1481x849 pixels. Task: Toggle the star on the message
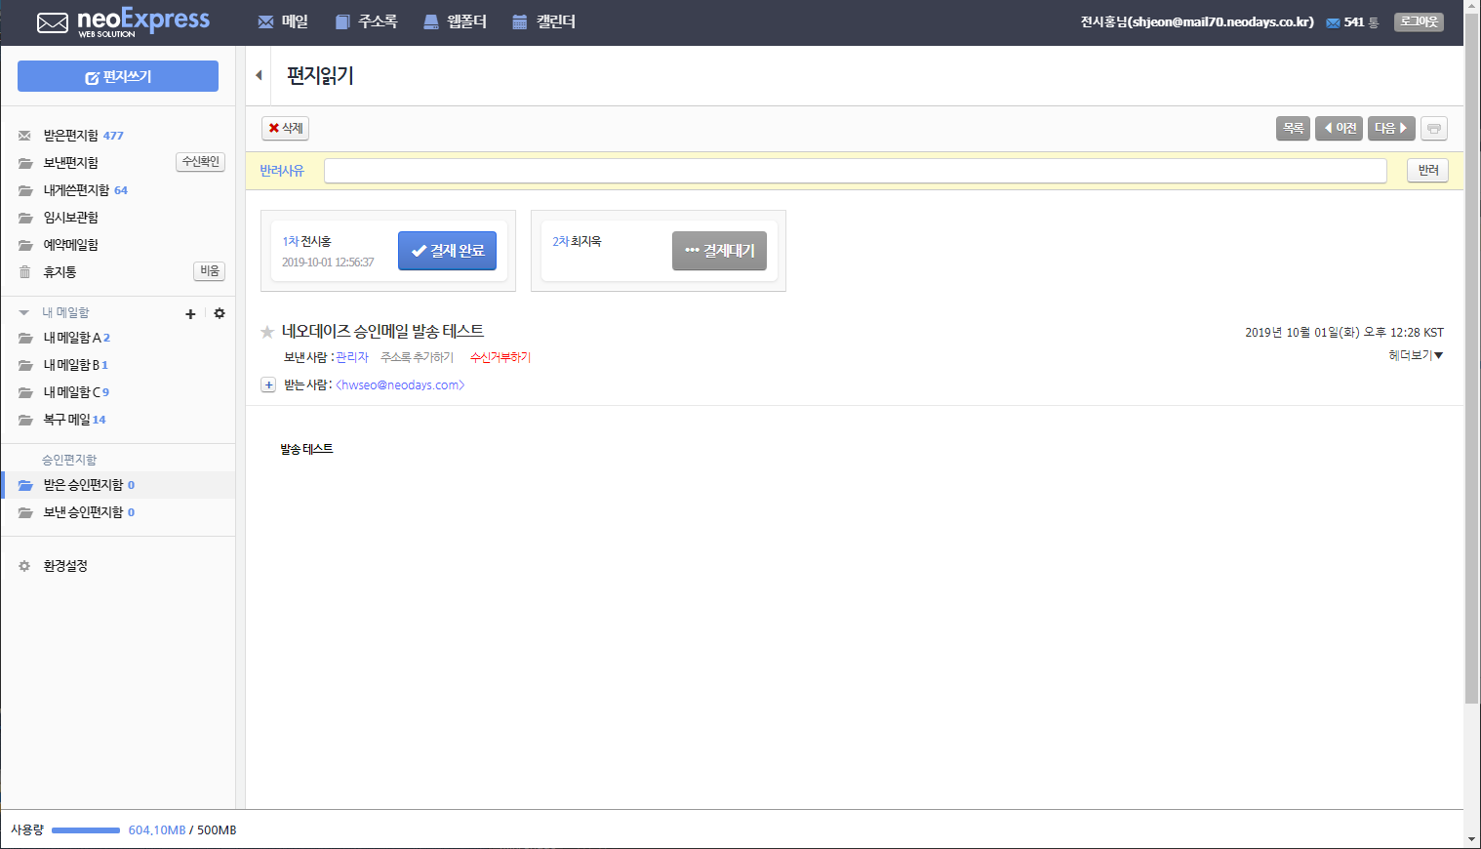coord(267,332)
